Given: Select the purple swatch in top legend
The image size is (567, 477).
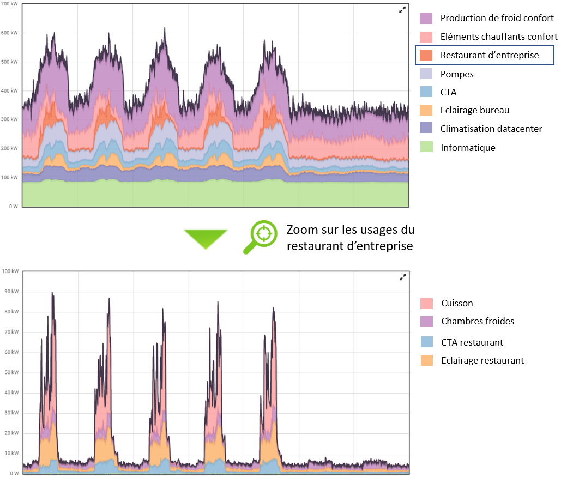Looking at the screenshot, I should (426, 19).
